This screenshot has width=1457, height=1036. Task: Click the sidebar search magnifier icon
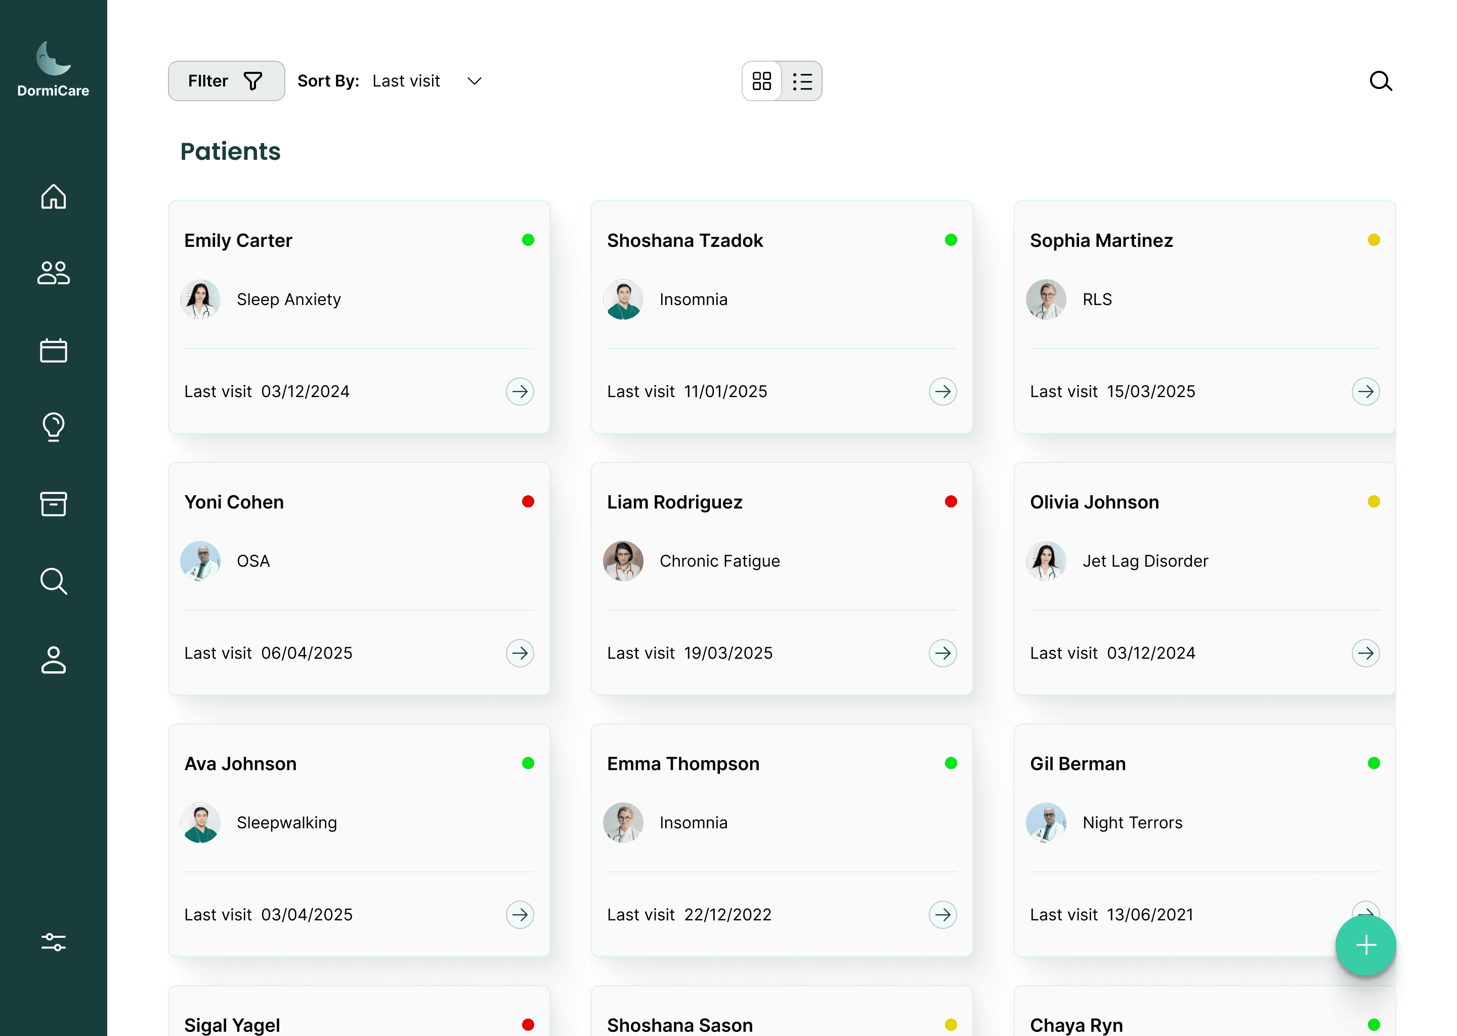pyautogui.click(x=54, y=581)
